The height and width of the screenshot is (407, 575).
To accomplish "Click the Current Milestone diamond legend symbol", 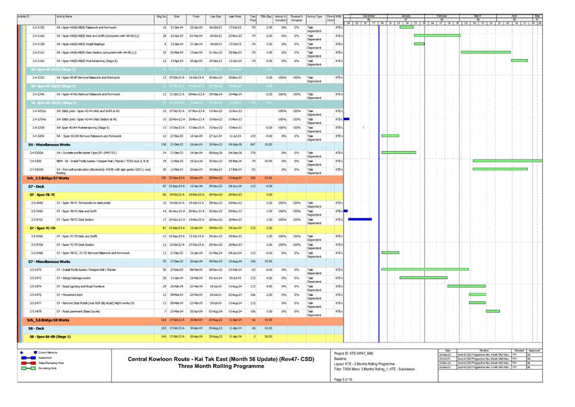I will pyautogui.click(x=22, y=352).
